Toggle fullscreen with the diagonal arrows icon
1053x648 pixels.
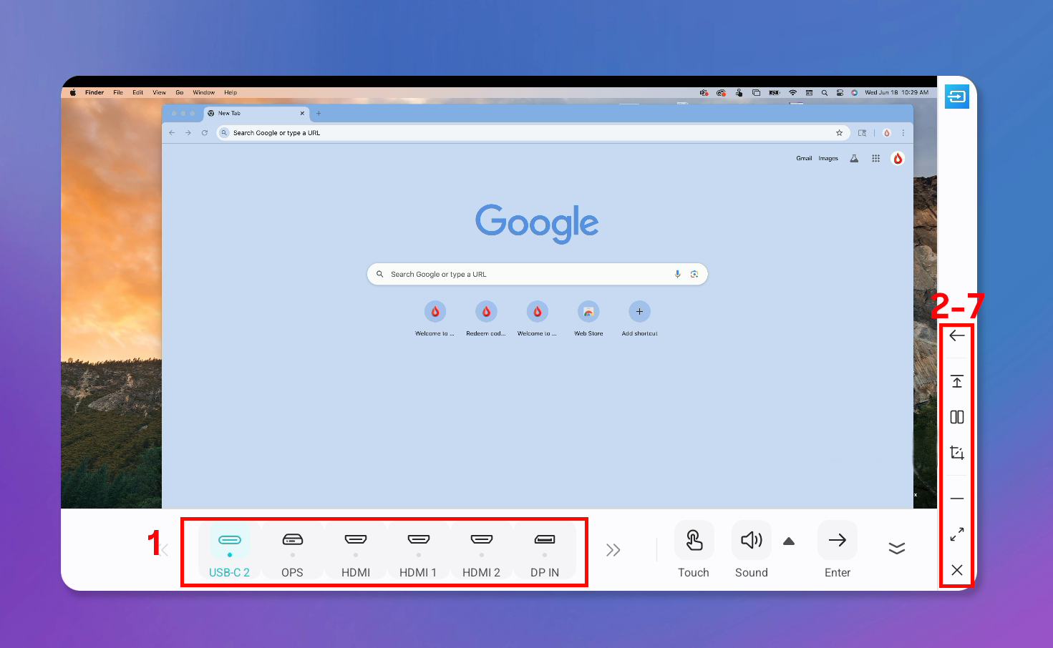[x=957, y=534]
